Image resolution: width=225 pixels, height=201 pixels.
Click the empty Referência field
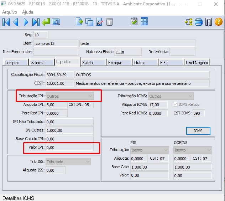[x=182, y=52]
